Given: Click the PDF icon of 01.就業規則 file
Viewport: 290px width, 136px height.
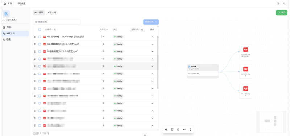Looking at the screenshot, I should pyautogui.click(x=45, y=44).
